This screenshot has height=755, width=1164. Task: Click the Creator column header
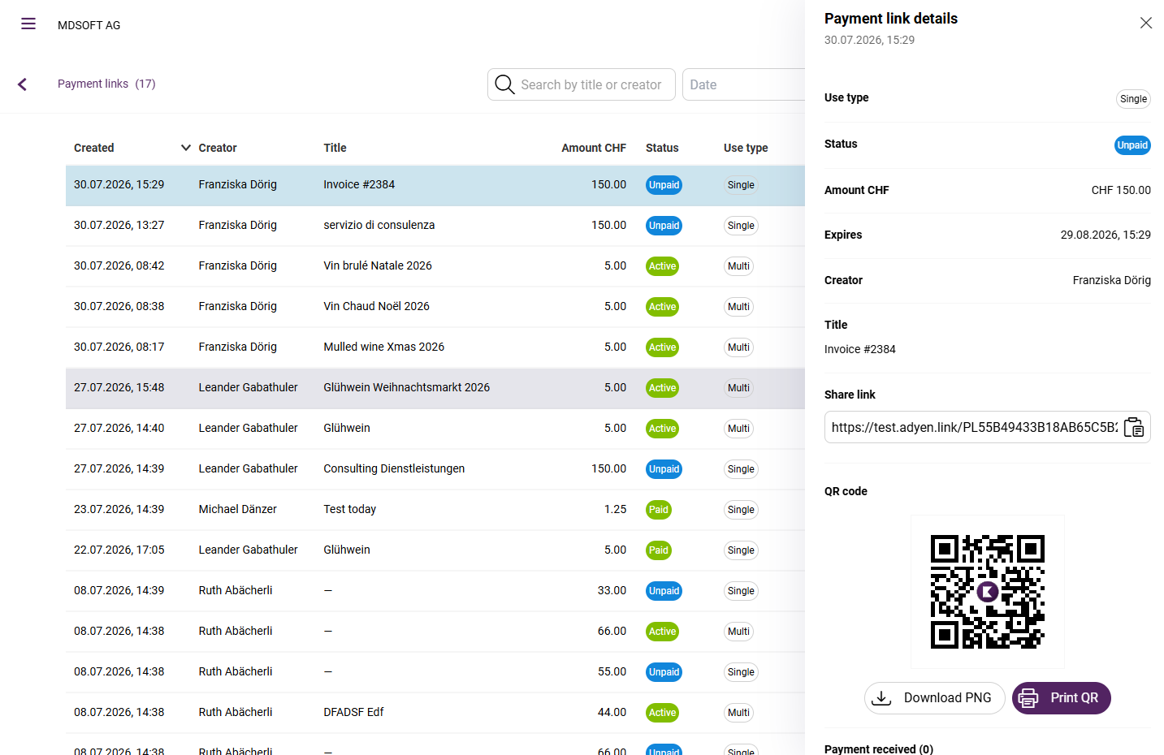pos(218,148)
